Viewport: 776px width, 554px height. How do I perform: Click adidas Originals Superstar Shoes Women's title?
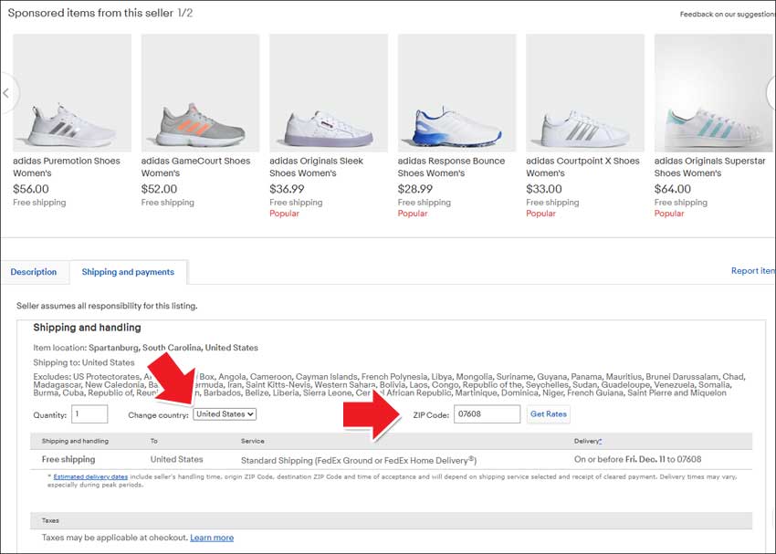coord(709,167)
